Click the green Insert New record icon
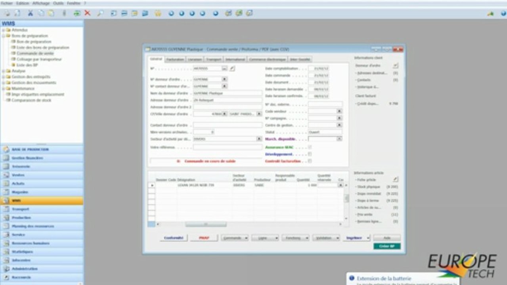Image resolution: width=507 pixels, height=285 pixels. pyautogui.click(x=77, y=13)
